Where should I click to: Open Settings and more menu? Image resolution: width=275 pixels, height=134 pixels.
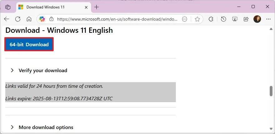pos(268,19)
